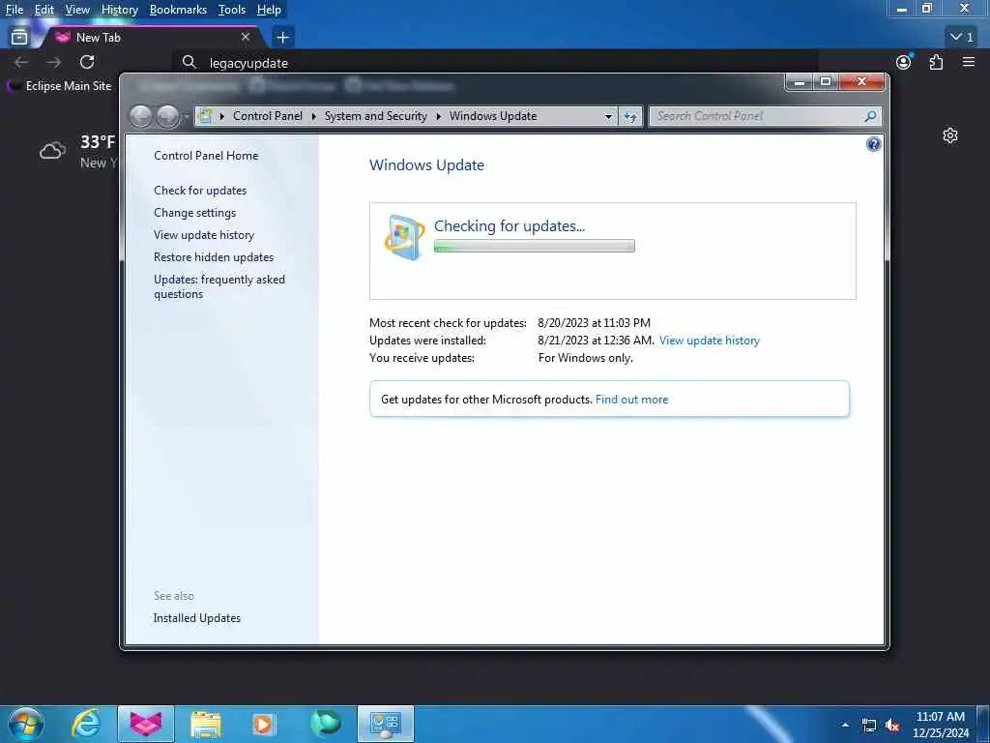Open Eclipse Main Site bookmark

coord(60,86)
